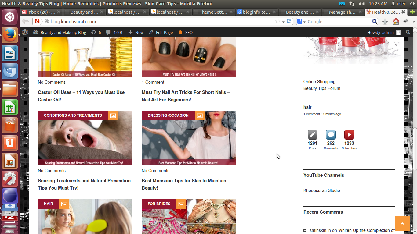417x234 pixels.
Task: Open LibreOffice Impress from the launcher
Action: [x=10, y=161]
